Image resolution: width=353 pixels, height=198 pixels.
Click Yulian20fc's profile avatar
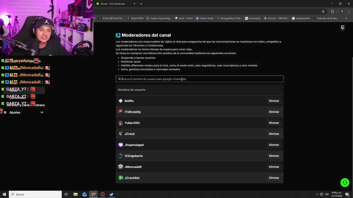click(121, 123)
